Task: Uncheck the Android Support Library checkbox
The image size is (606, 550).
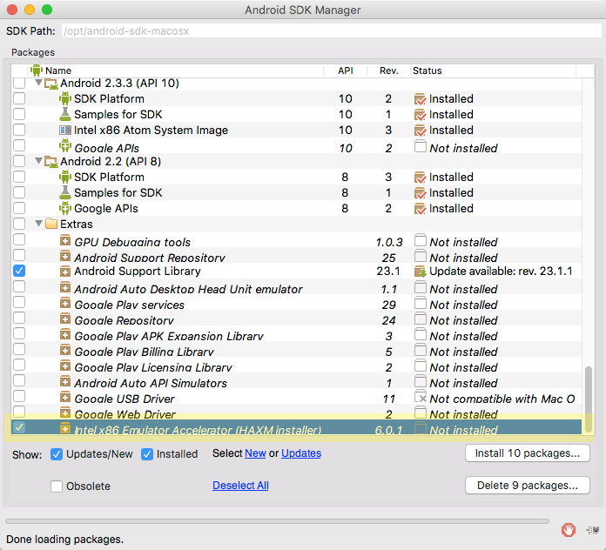Action: pos(19,271)
